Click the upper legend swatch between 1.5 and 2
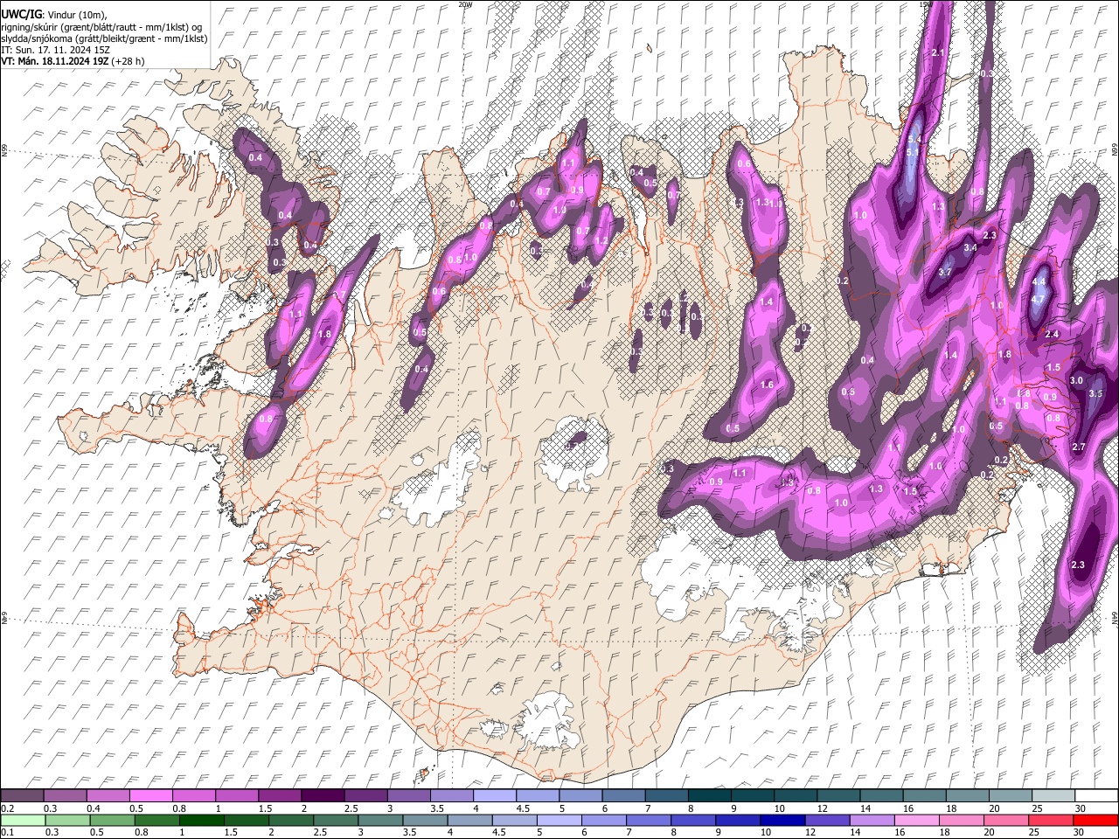 (280, 795)
